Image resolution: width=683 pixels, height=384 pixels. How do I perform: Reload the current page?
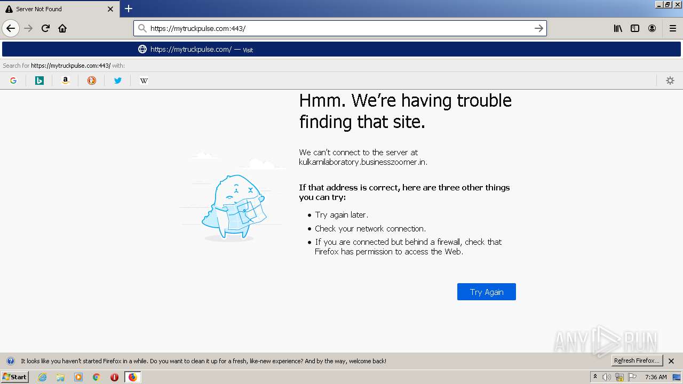pyautogui.click(x=45, y=28)
